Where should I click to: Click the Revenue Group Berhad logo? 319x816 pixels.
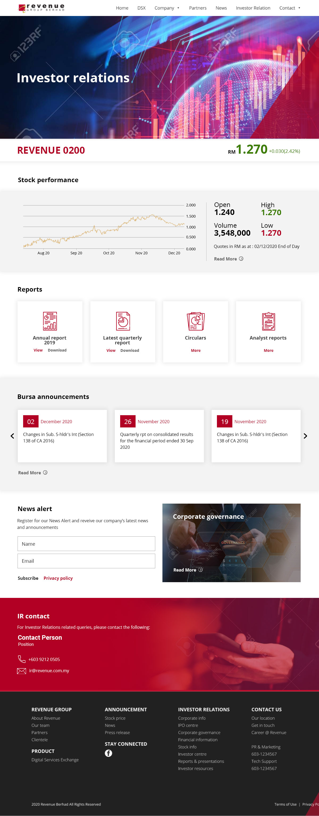[41, 8]
